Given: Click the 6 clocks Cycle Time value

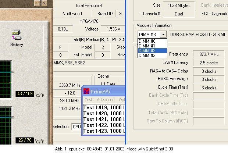Looking at the screenshot, I should coord(209,88).
